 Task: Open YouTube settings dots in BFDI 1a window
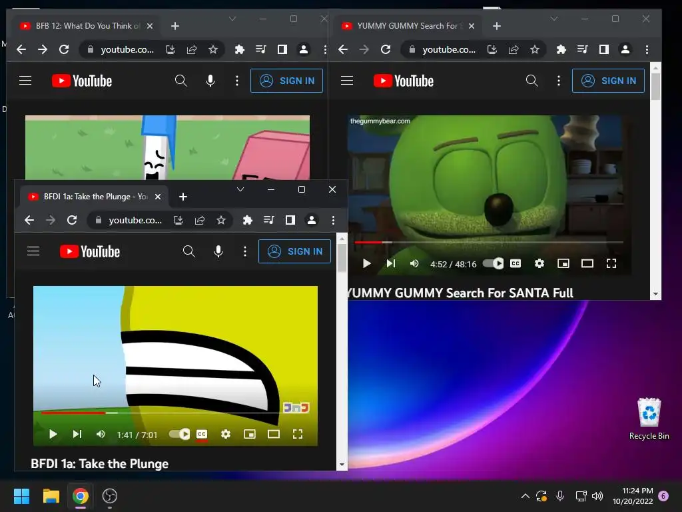click(245, 251)
